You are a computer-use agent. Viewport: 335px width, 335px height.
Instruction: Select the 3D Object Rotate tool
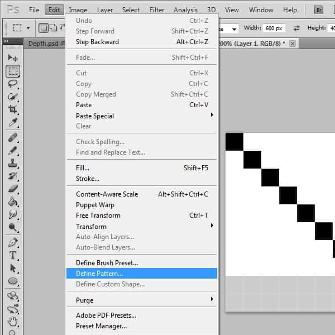pos(13,296)
